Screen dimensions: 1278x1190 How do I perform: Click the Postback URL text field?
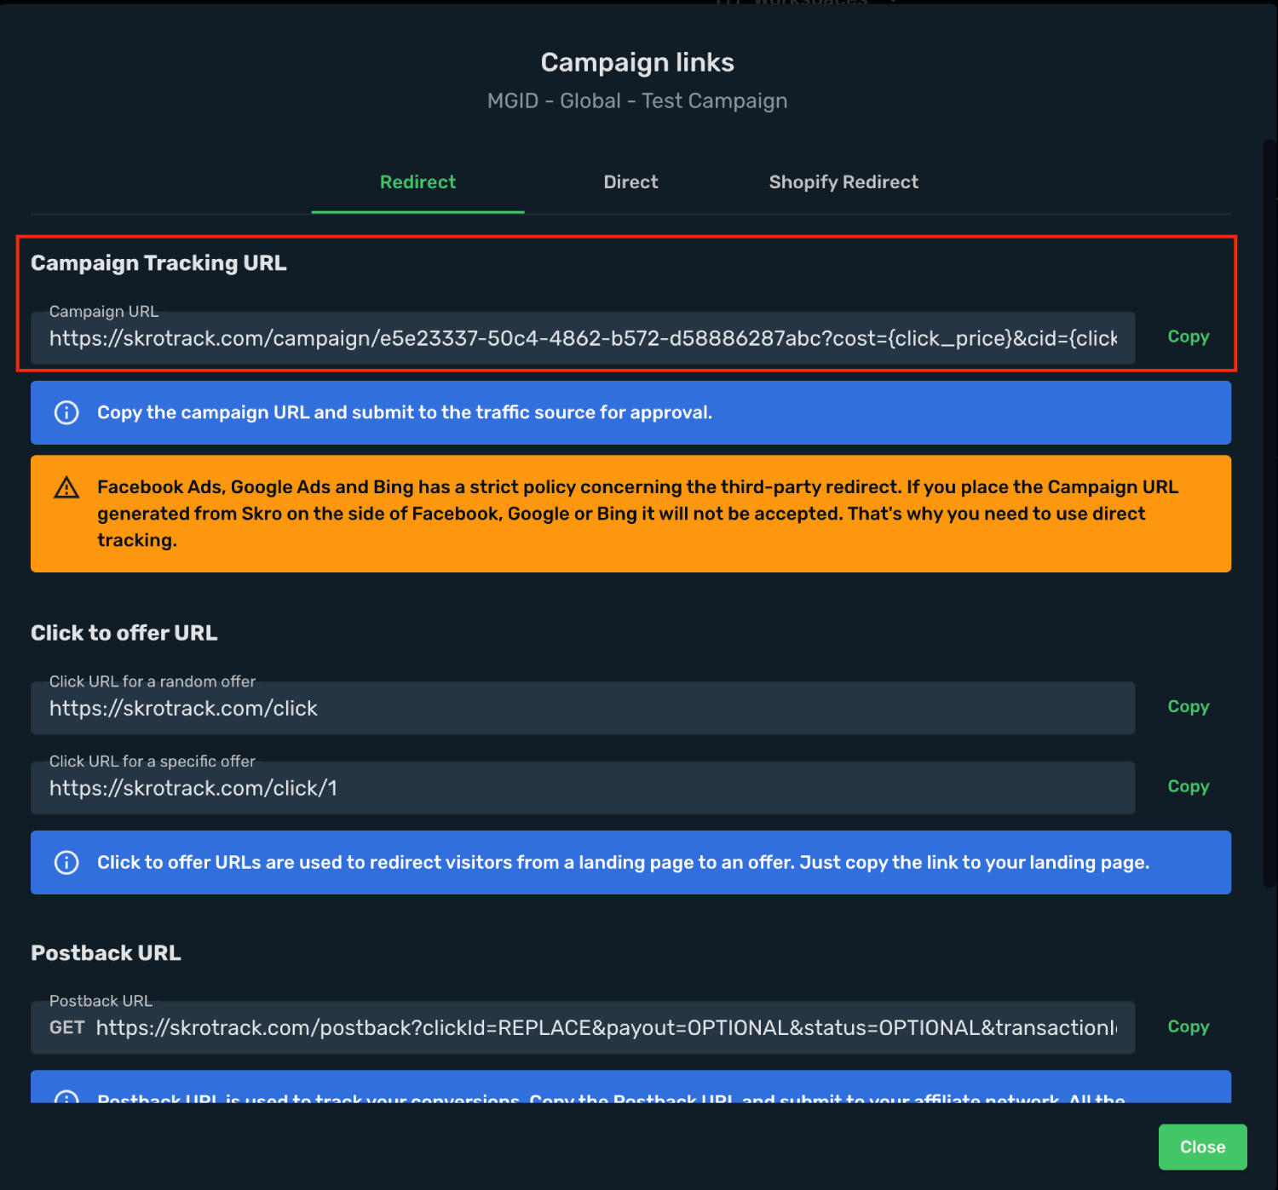[x=583, y=1027]
